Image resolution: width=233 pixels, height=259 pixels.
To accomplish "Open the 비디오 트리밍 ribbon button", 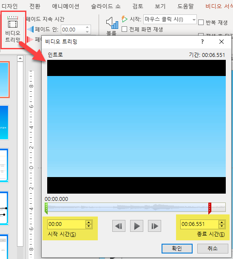I will (13, 29).
